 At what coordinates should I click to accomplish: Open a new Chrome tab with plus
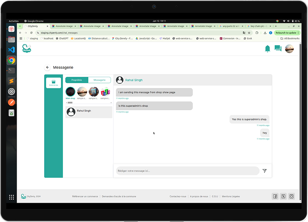tap(276, 26)
